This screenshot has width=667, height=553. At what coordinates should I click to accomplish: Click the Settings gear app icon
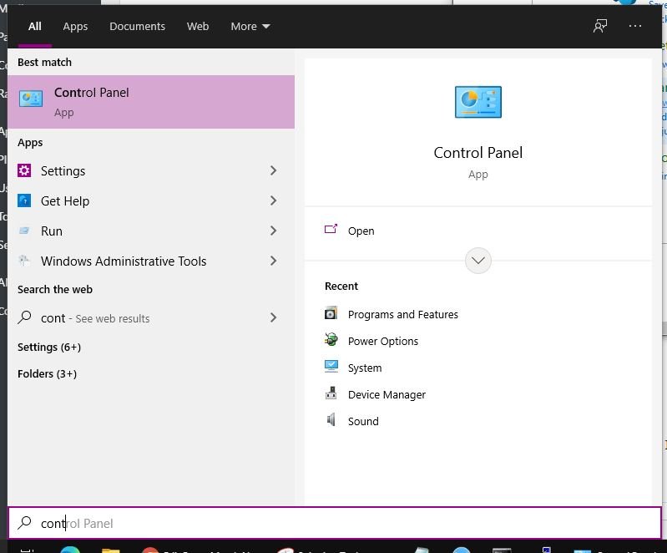[24, 170]
